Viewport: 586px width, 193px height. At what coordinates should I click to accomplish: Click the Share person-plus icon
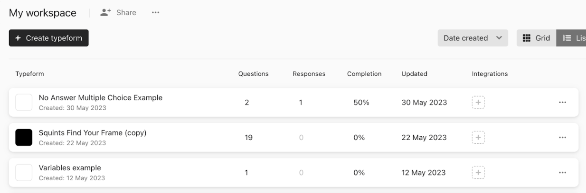tap(105, 13)
